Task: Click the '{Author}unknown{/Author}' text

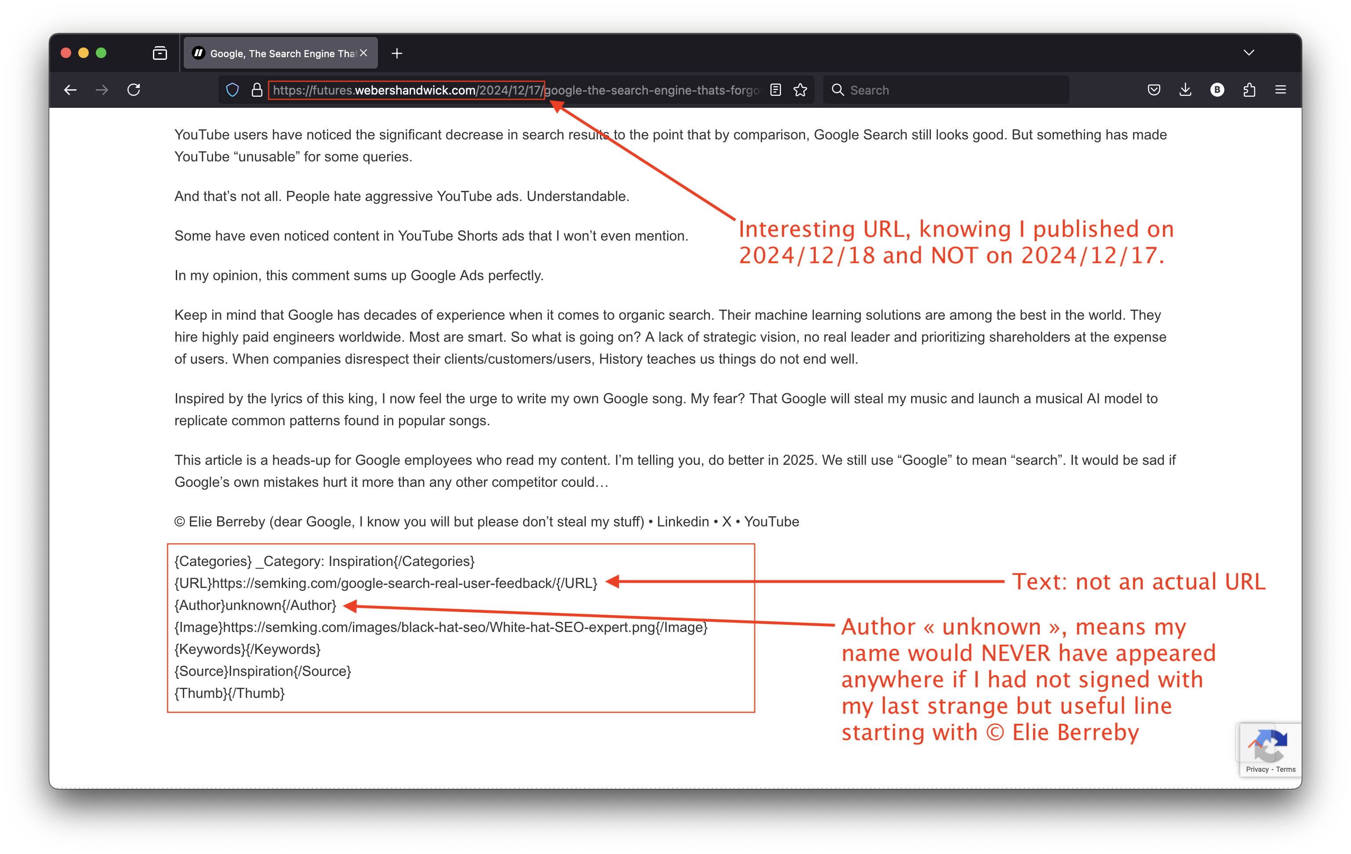Action: [255, 605]
